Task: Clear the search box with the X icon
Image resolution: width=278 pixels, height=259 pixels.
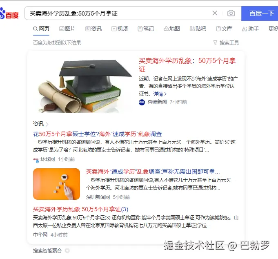Action: coord(215,13)
